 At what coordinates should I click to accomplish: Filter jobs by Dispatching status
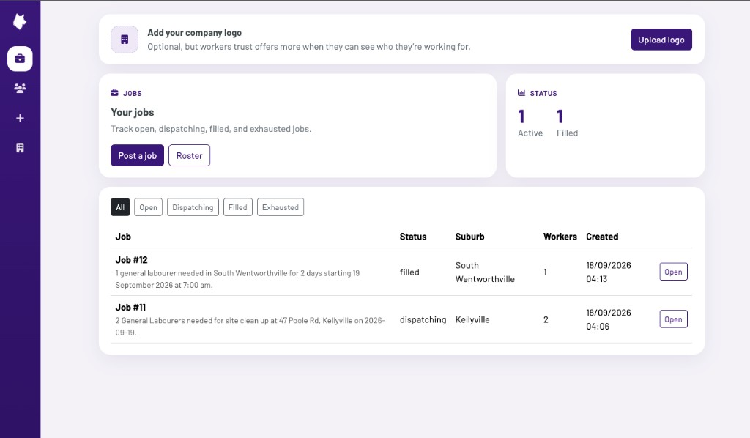193,207
